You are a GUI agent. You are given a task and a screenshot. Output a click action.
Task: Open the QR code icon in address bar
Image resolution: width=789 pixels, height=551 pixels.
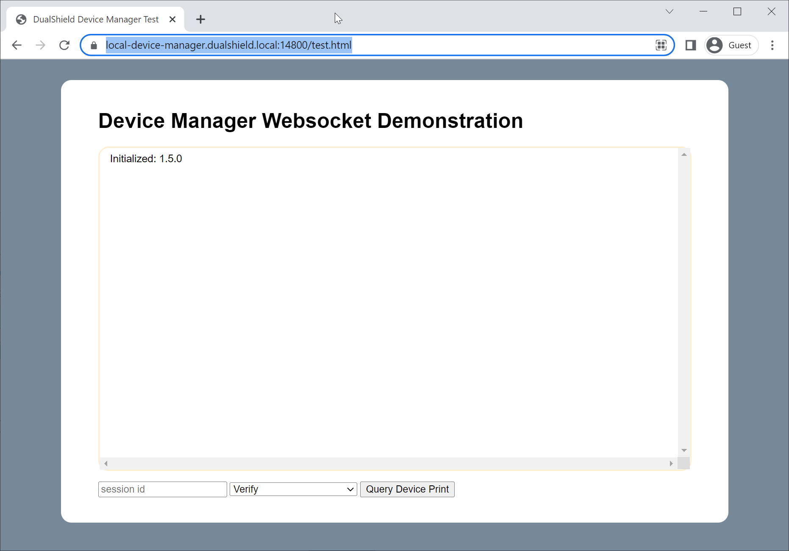(x=661, y=45)
